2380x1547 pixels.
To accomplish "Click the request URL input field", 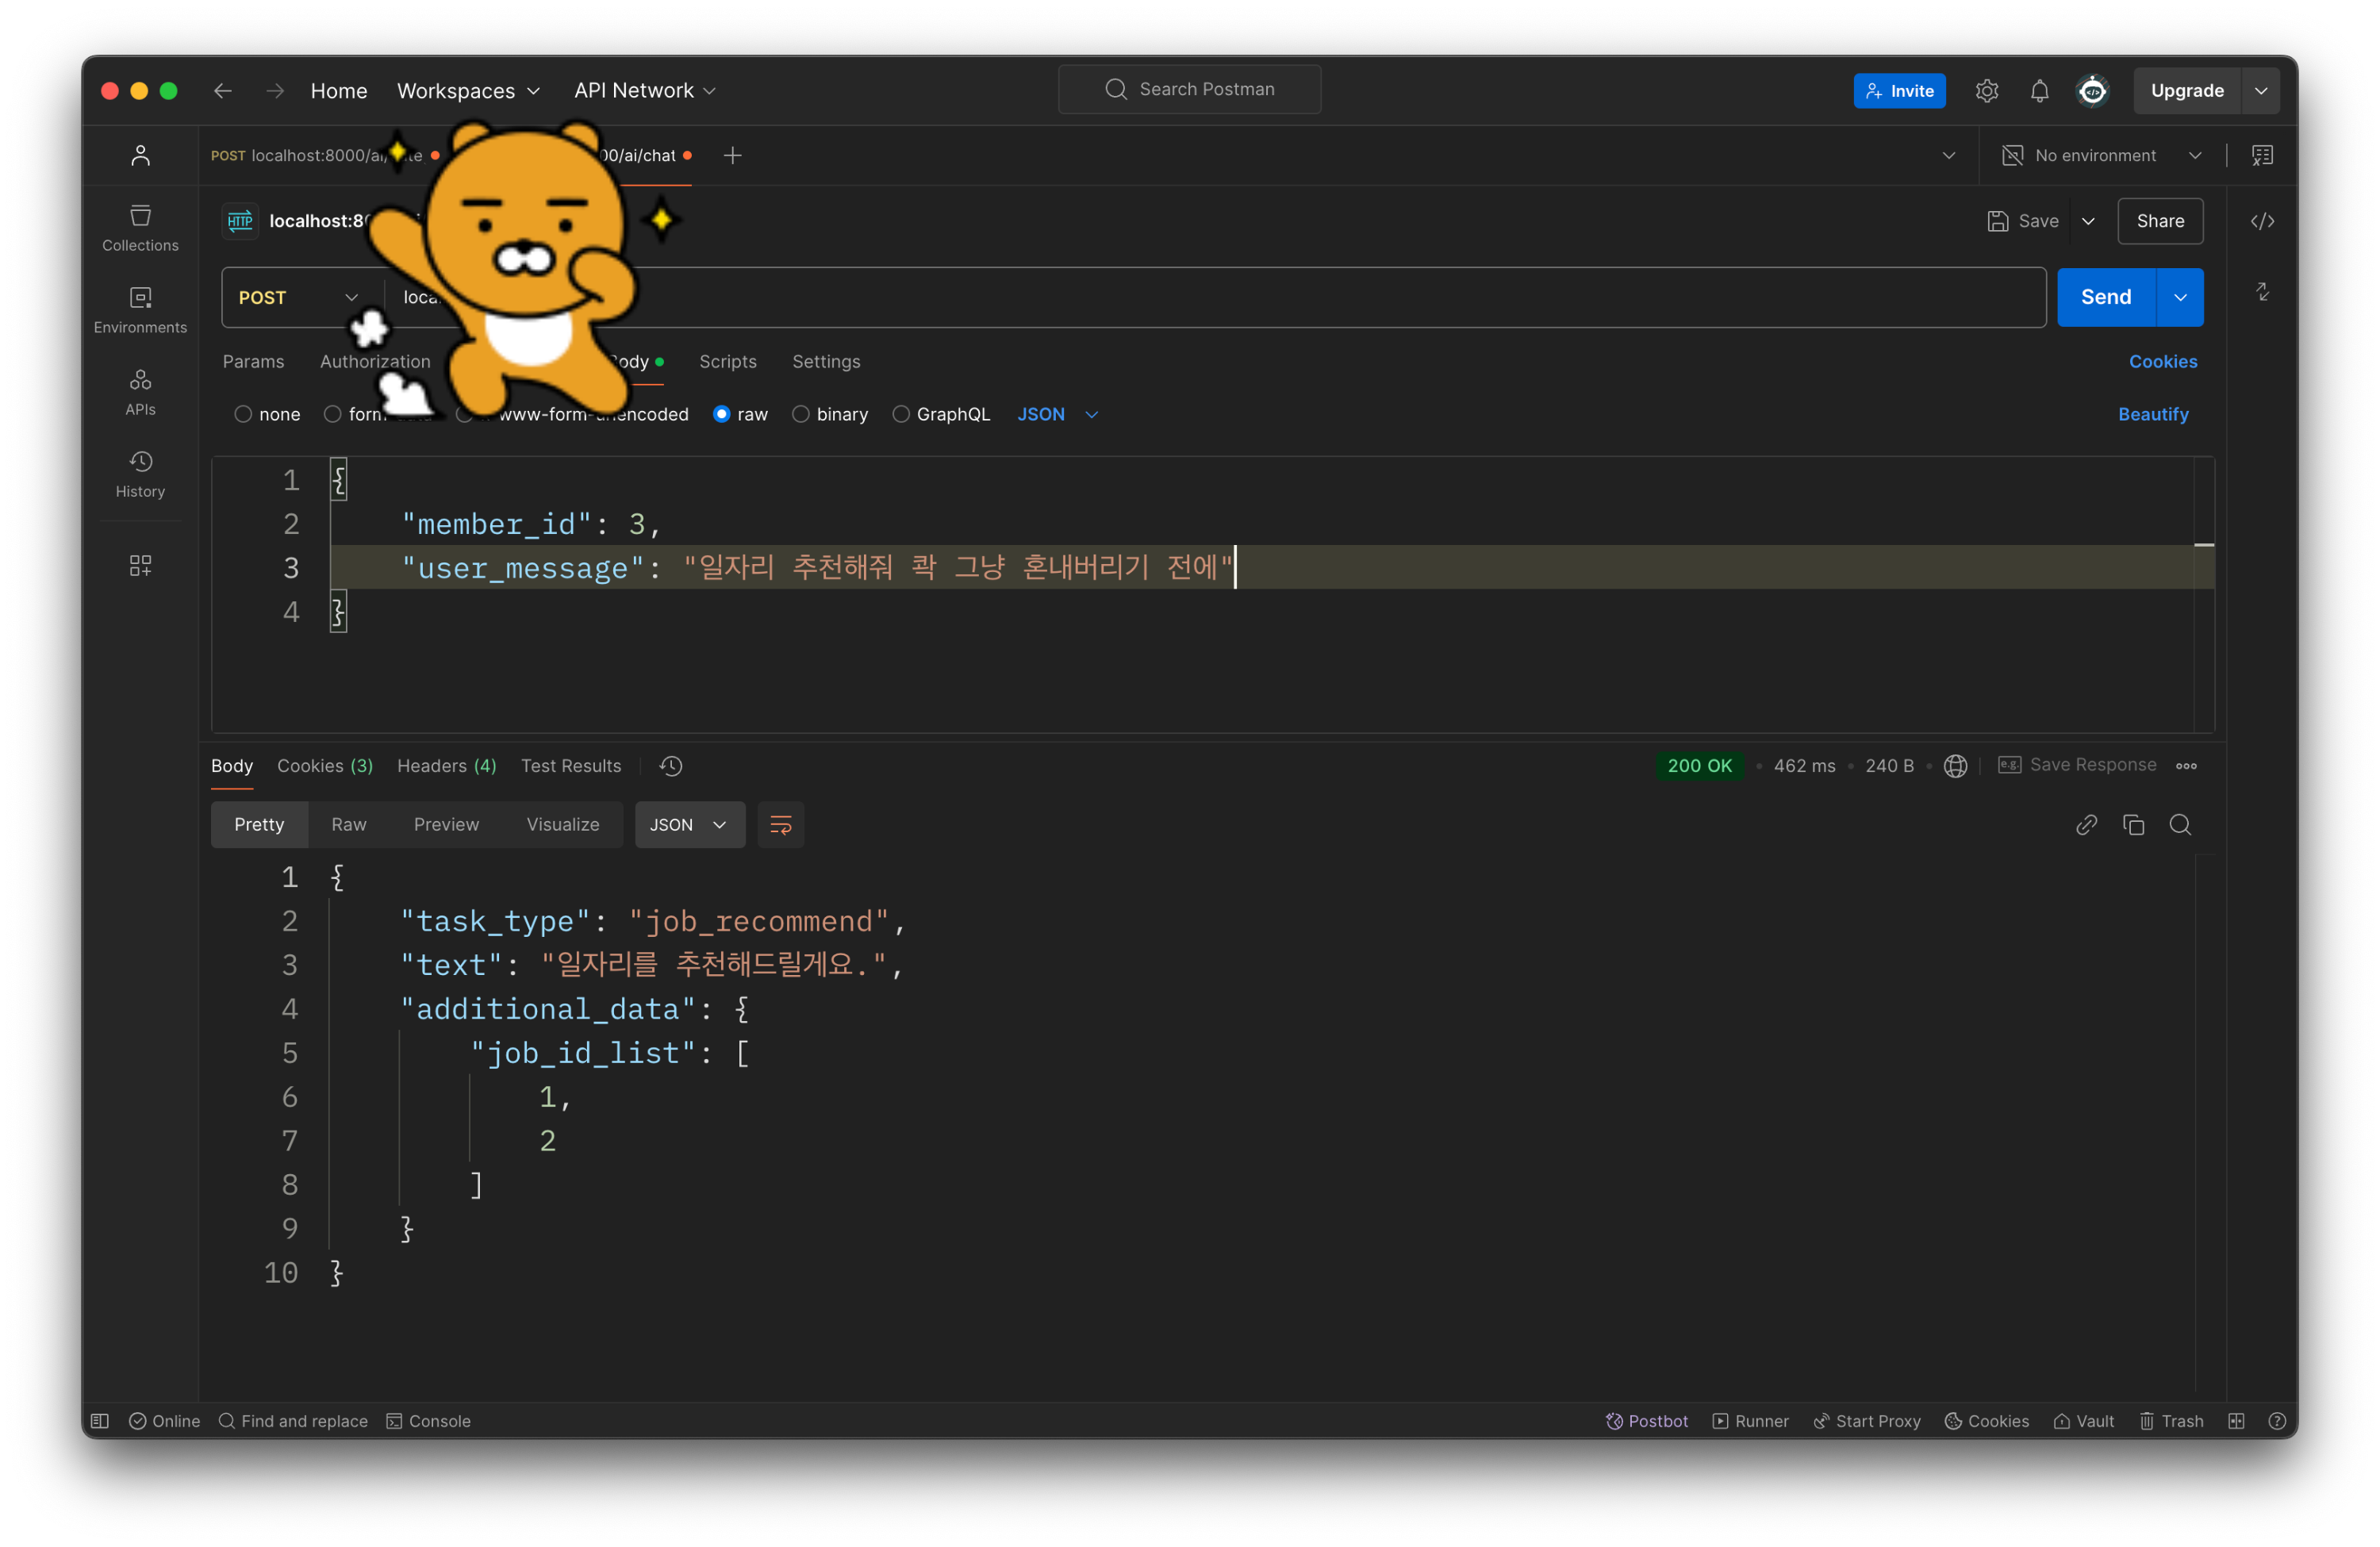I will (1215, 297).
